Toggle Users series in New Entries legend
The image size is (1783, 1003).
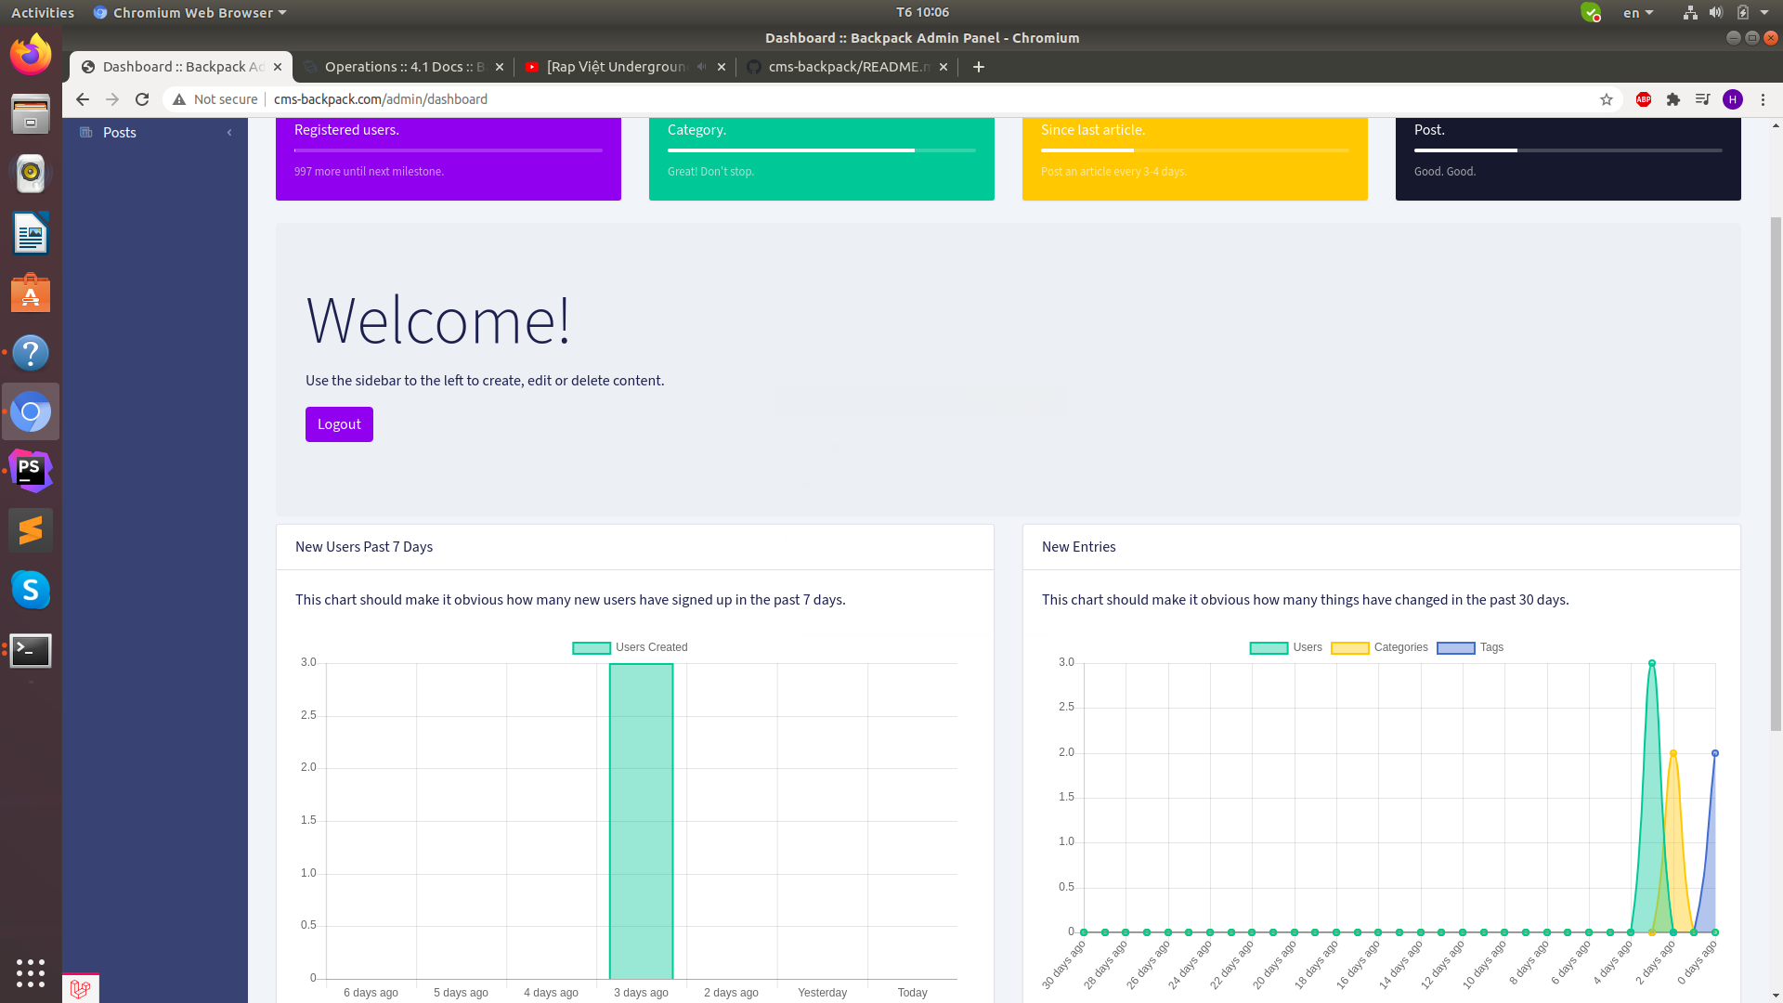coord(1285,647)
